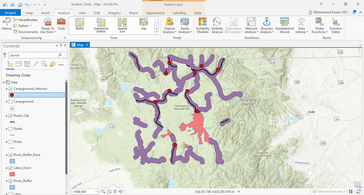Hide the Rivers_Buffer layer
Screen dimensions: 364x195
pyautogui.click(x=10, y=181)
